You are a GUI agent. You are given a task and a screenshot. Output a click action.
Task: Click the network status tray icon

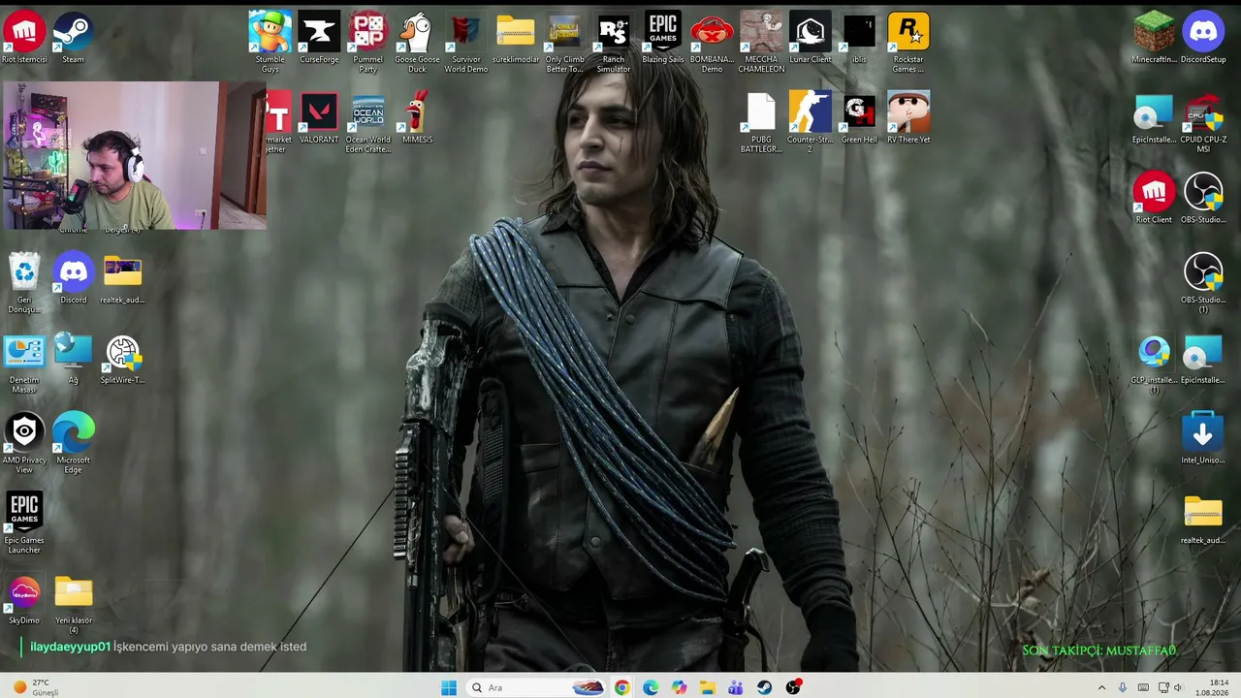pyautogui.click(x=1163, y=687)
